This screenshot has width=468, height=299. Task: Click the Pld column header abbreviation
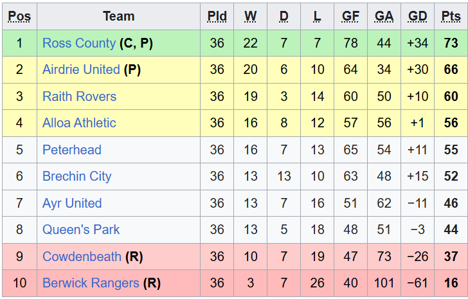(x=217, y=16)
